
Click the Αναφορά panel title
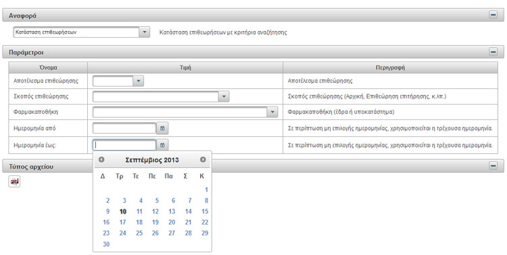coord(22,16)
